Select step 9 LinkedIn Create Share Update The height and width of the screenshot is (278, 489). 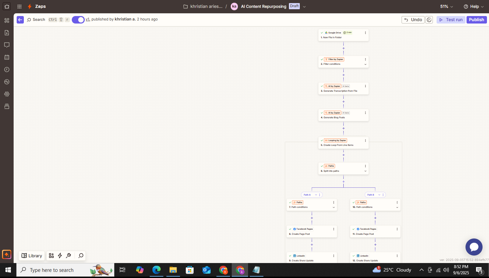point(312,258)
